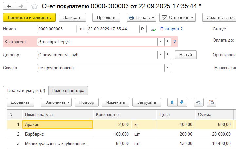The image size is (236, 167).
Task: Move row up with blue arrow
Action: 172,102
